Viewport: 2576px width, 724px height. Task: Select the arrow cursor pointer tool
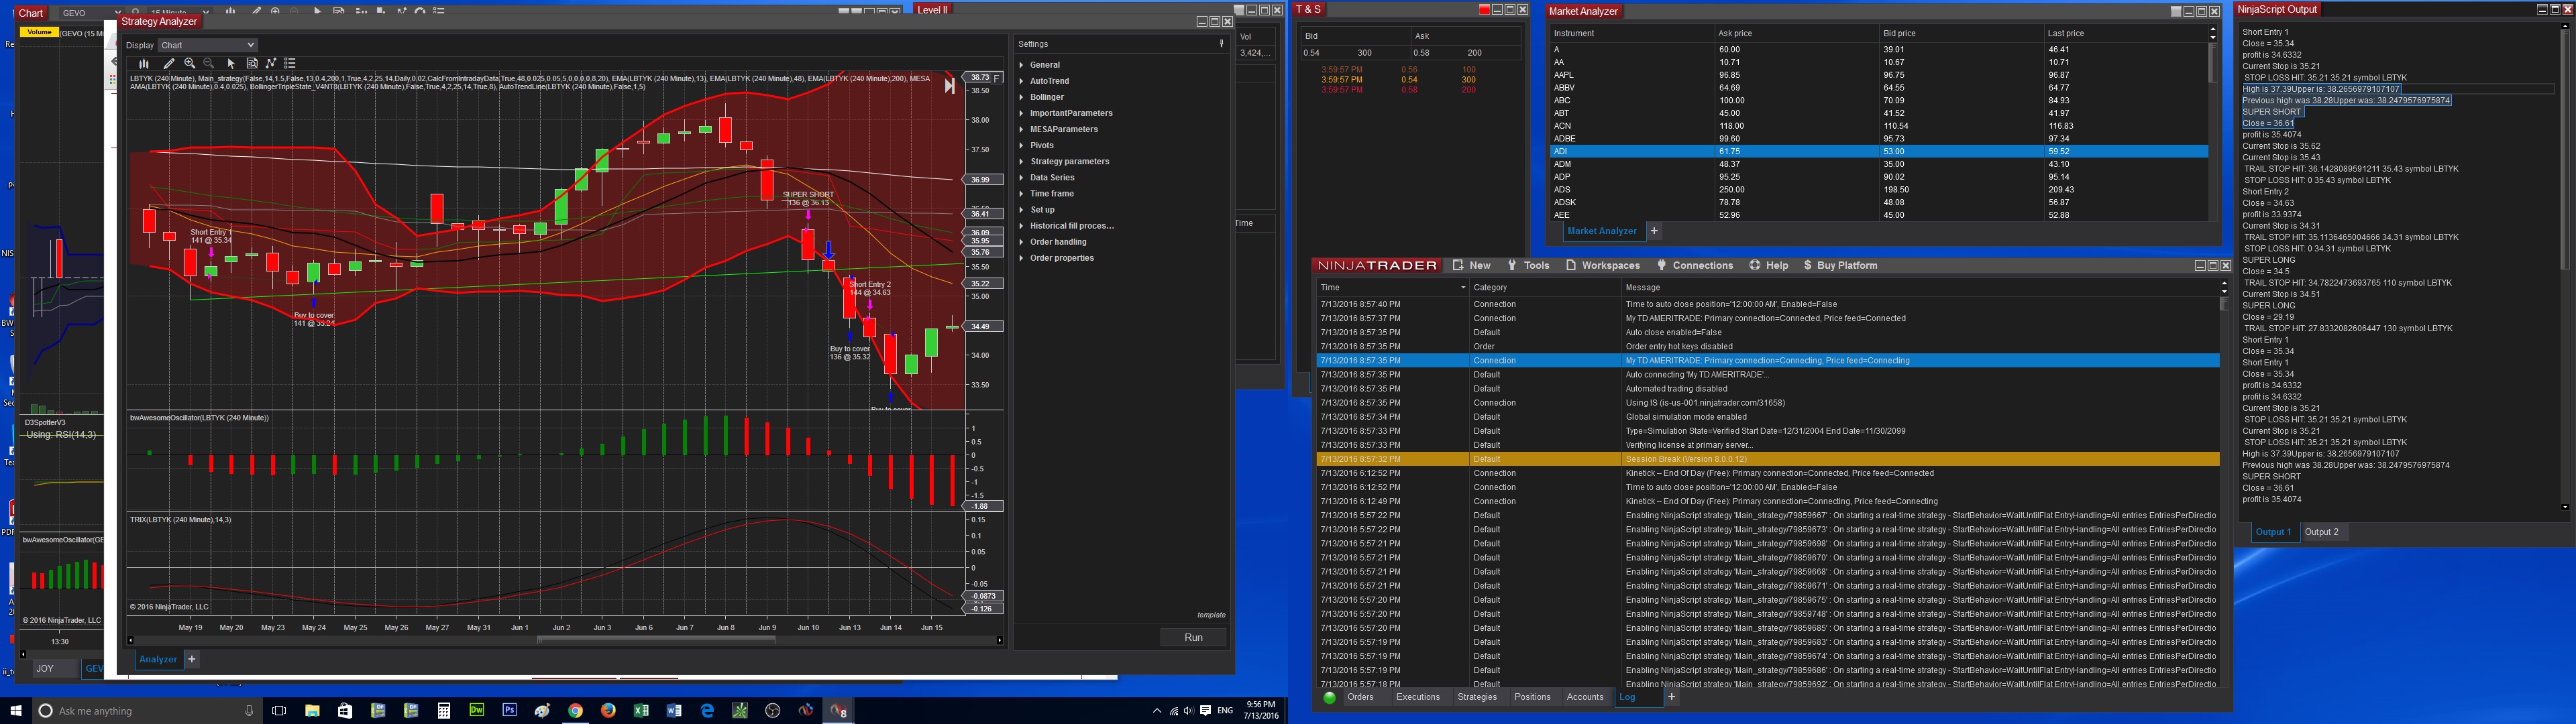pyautogui.click(x=231, y=63)
